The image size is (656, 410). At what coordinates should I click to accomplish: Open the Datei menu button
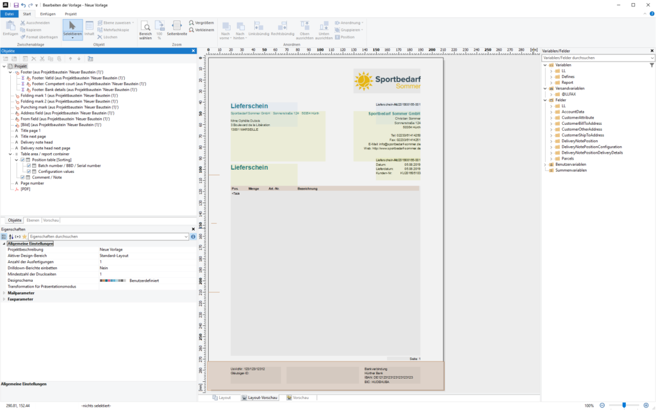[10, 13]
